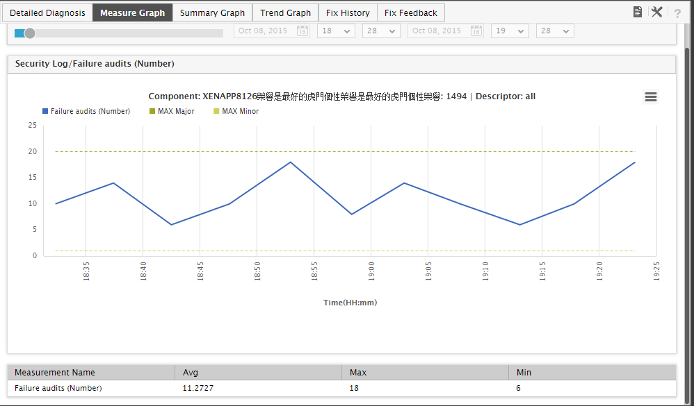This screenshot has width=694, height=406.
Task: Click the olive MAX Major legend swatch
Action: (x=152, y=111)
